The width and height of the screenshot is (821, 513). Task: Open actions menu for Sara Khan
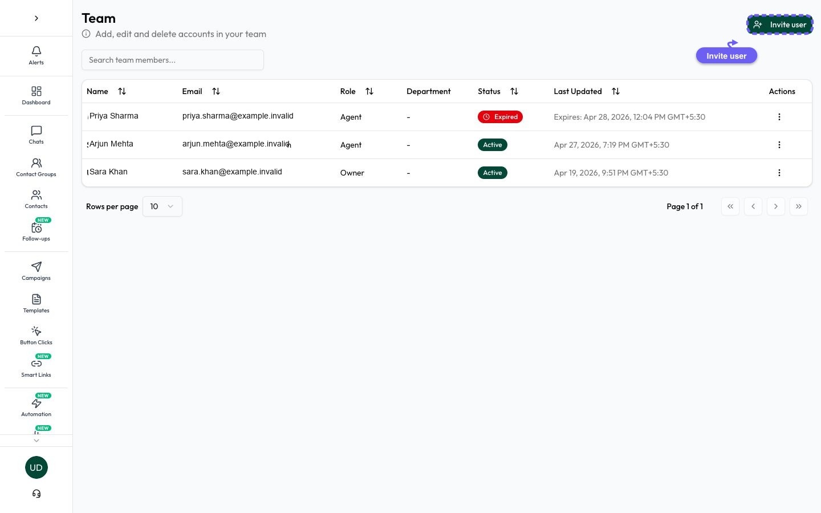click(779, 173)
